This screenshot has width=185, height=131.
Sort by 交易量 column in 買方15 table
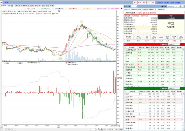[173, 47]
